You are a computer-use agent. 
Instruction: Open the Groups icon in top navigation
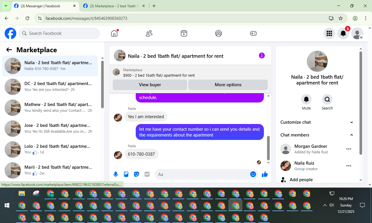point(219,33)
